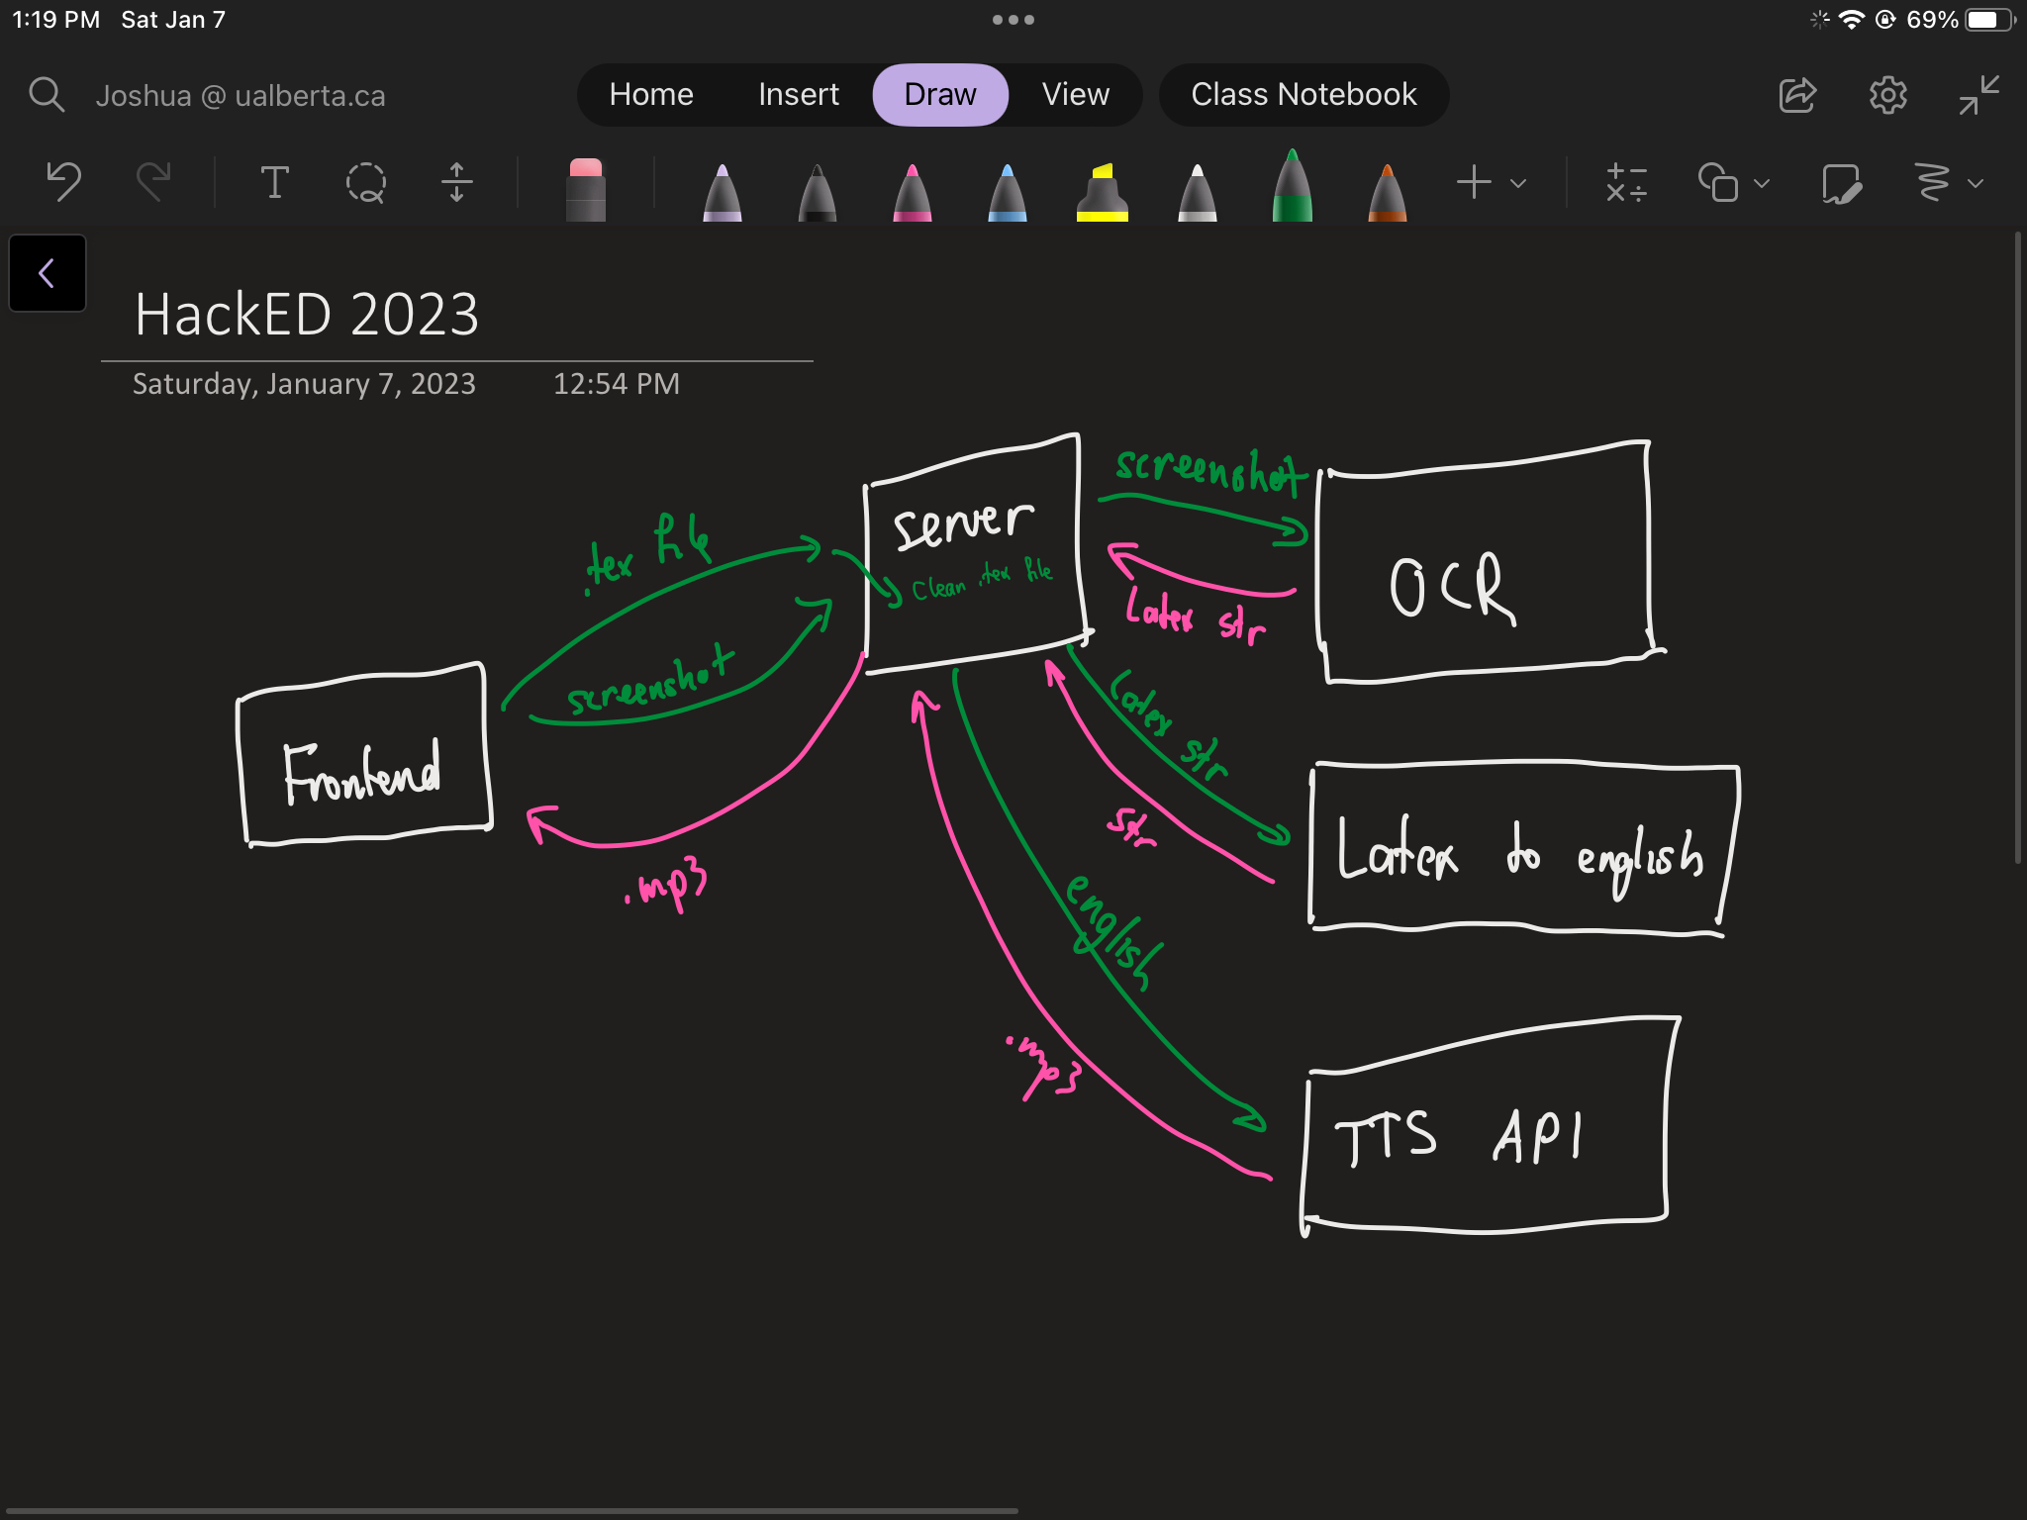Expand the add pen dropdown arrow
The width and height of the screenshot is (2027, 1520).
tap(1518, 183)
